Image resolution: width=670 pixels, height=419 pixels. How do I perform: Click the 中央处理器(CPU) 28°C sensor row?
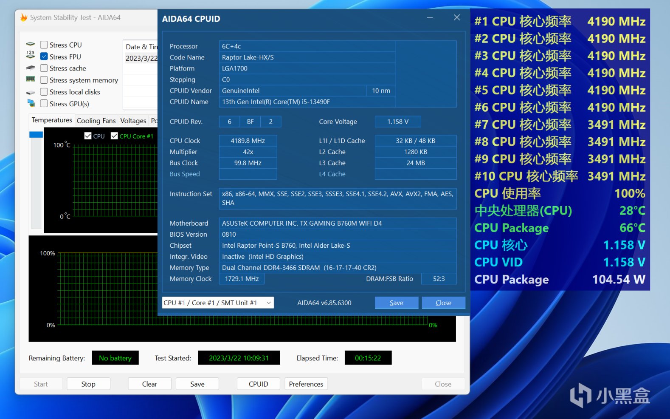[x=560, y=210]
